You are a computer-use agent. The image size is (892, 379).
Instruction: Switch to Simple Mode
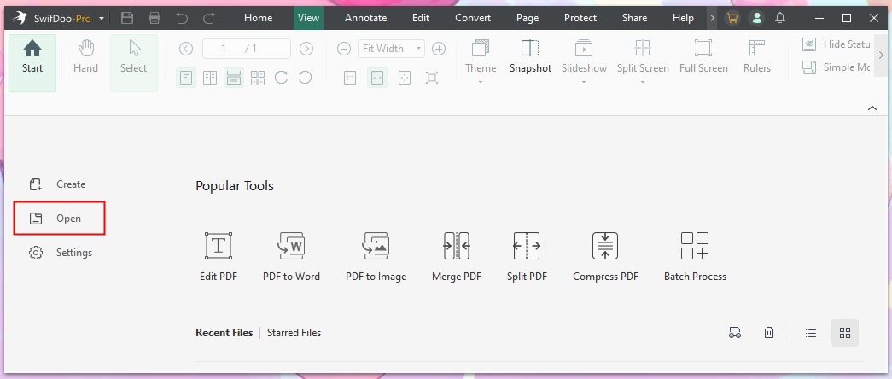837,67
